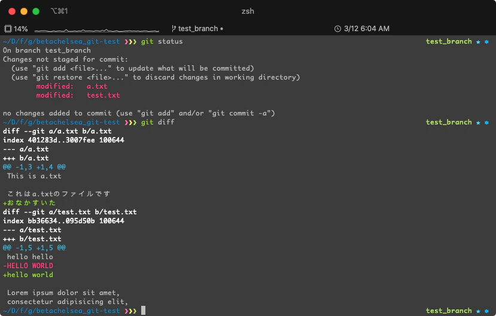Click the '+++ b/test.txt' line

32,239
